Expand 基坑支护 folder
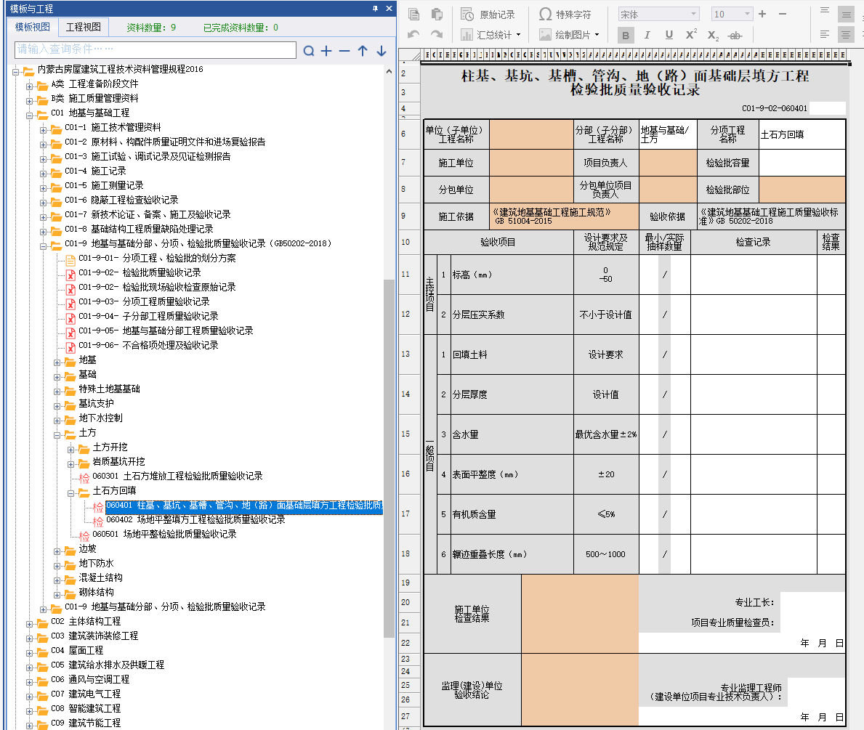The height and width of the screenshot is (730, 864). coord(57,406)
